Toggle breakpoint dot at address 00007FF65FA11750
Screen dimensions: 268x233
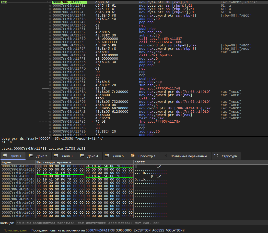(50, 25)
